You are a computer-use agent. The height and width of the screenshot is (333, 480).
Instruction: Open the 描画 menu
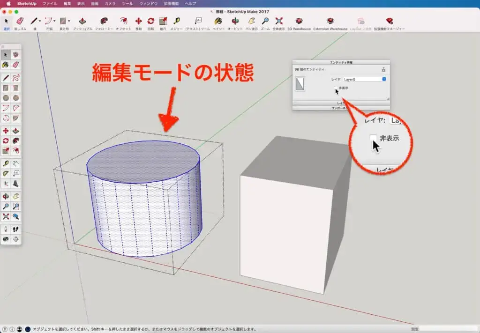[95, 4]
